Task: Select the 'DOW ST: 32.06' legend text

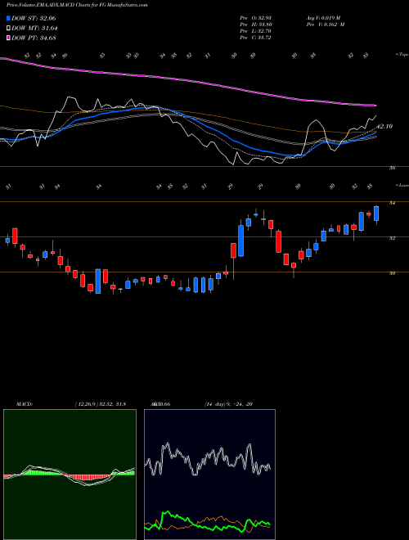Action: [x=34, y=18]
